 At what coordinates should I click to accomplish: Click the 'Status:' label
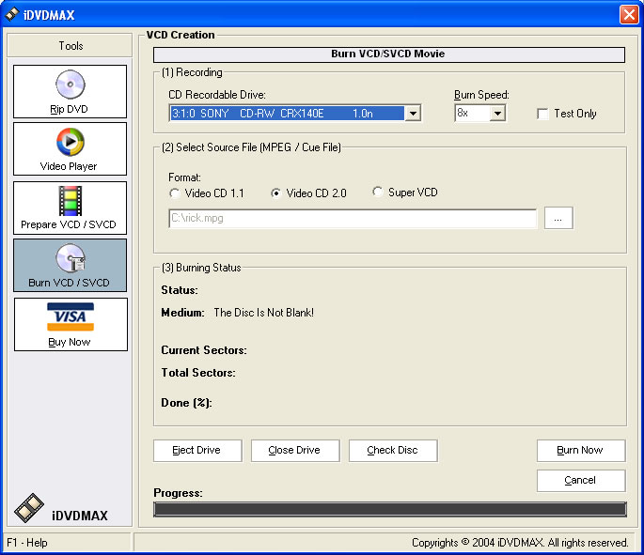point(180,290)
